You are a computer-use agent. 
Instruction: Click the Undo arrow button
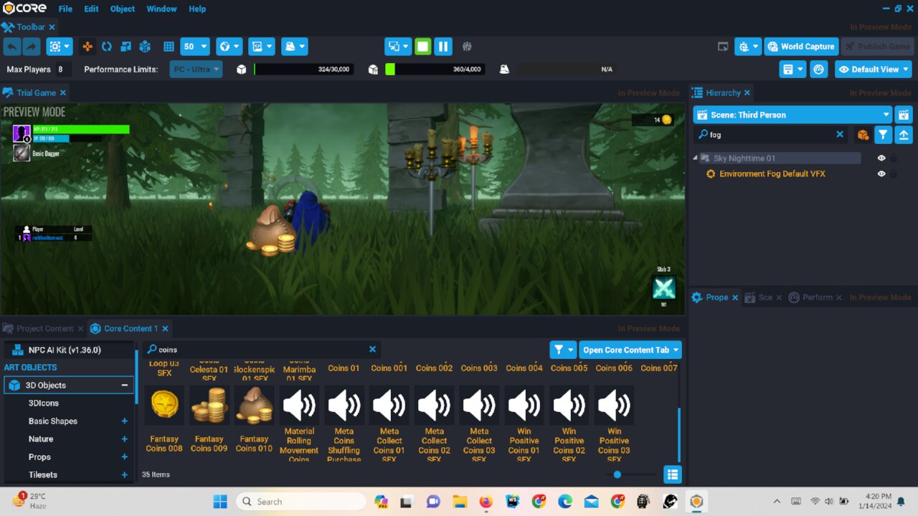(12, 47)
